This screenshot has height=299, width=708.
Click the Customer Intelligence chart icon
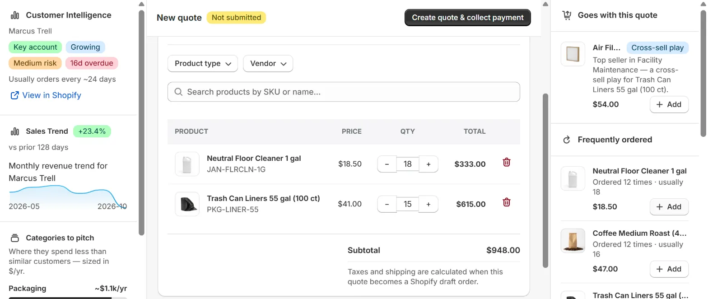tap(15, 15)
